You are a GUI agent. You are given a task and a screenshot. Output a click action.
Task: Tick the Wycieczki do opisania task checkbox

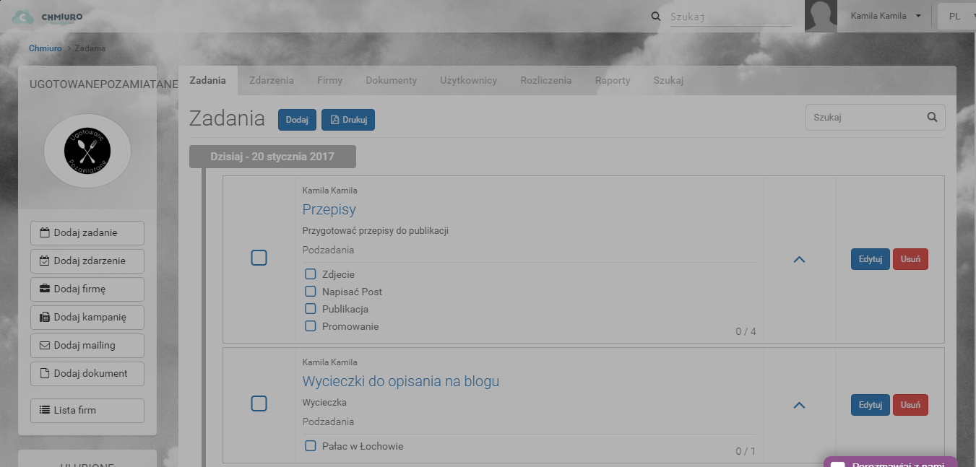(x=259, y=403)
